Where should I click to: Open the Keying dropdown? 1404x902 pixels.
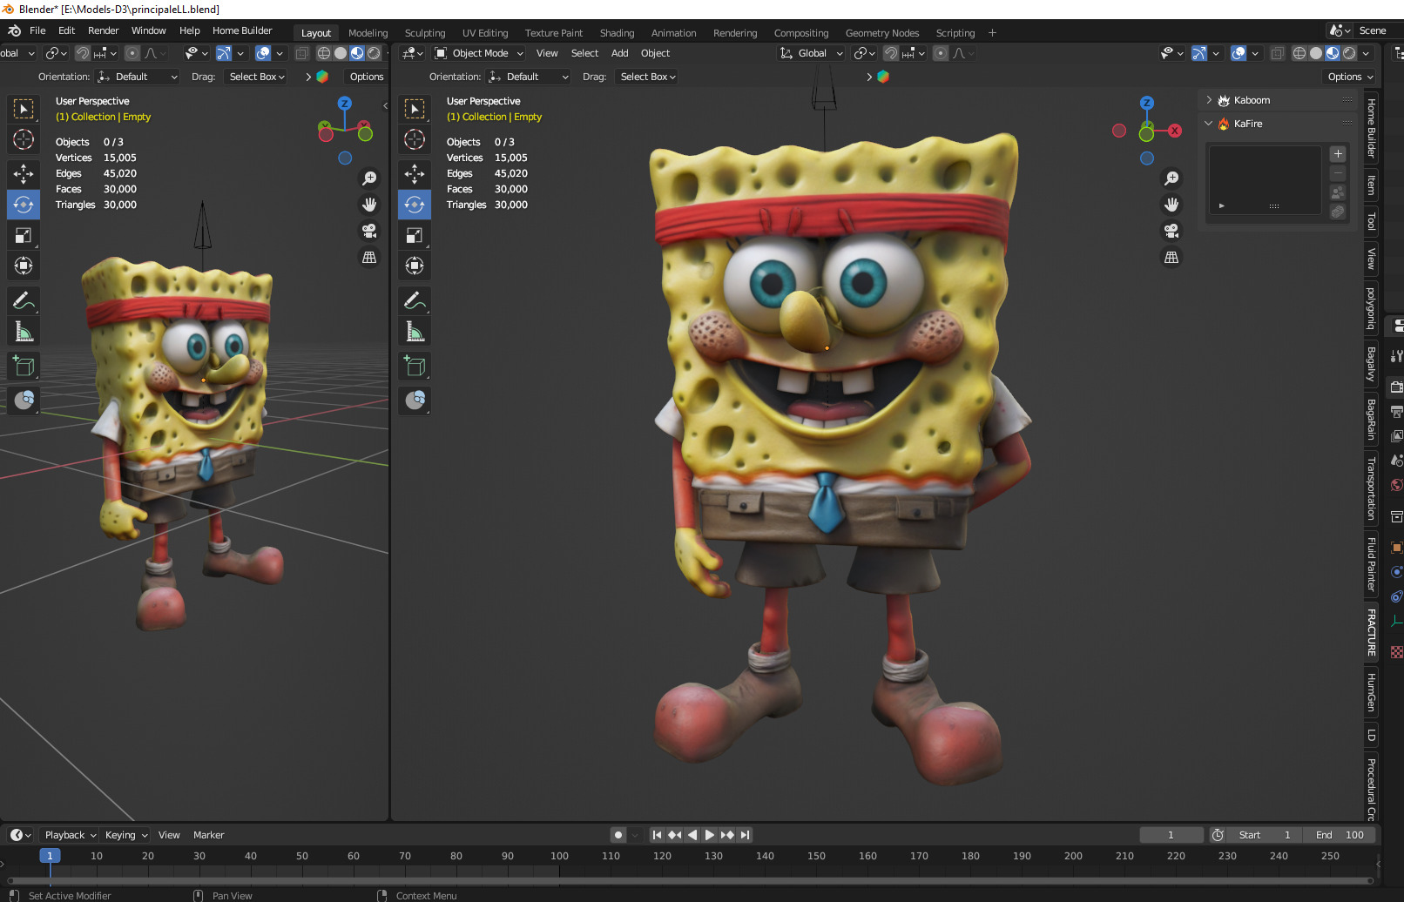point(126,835)
